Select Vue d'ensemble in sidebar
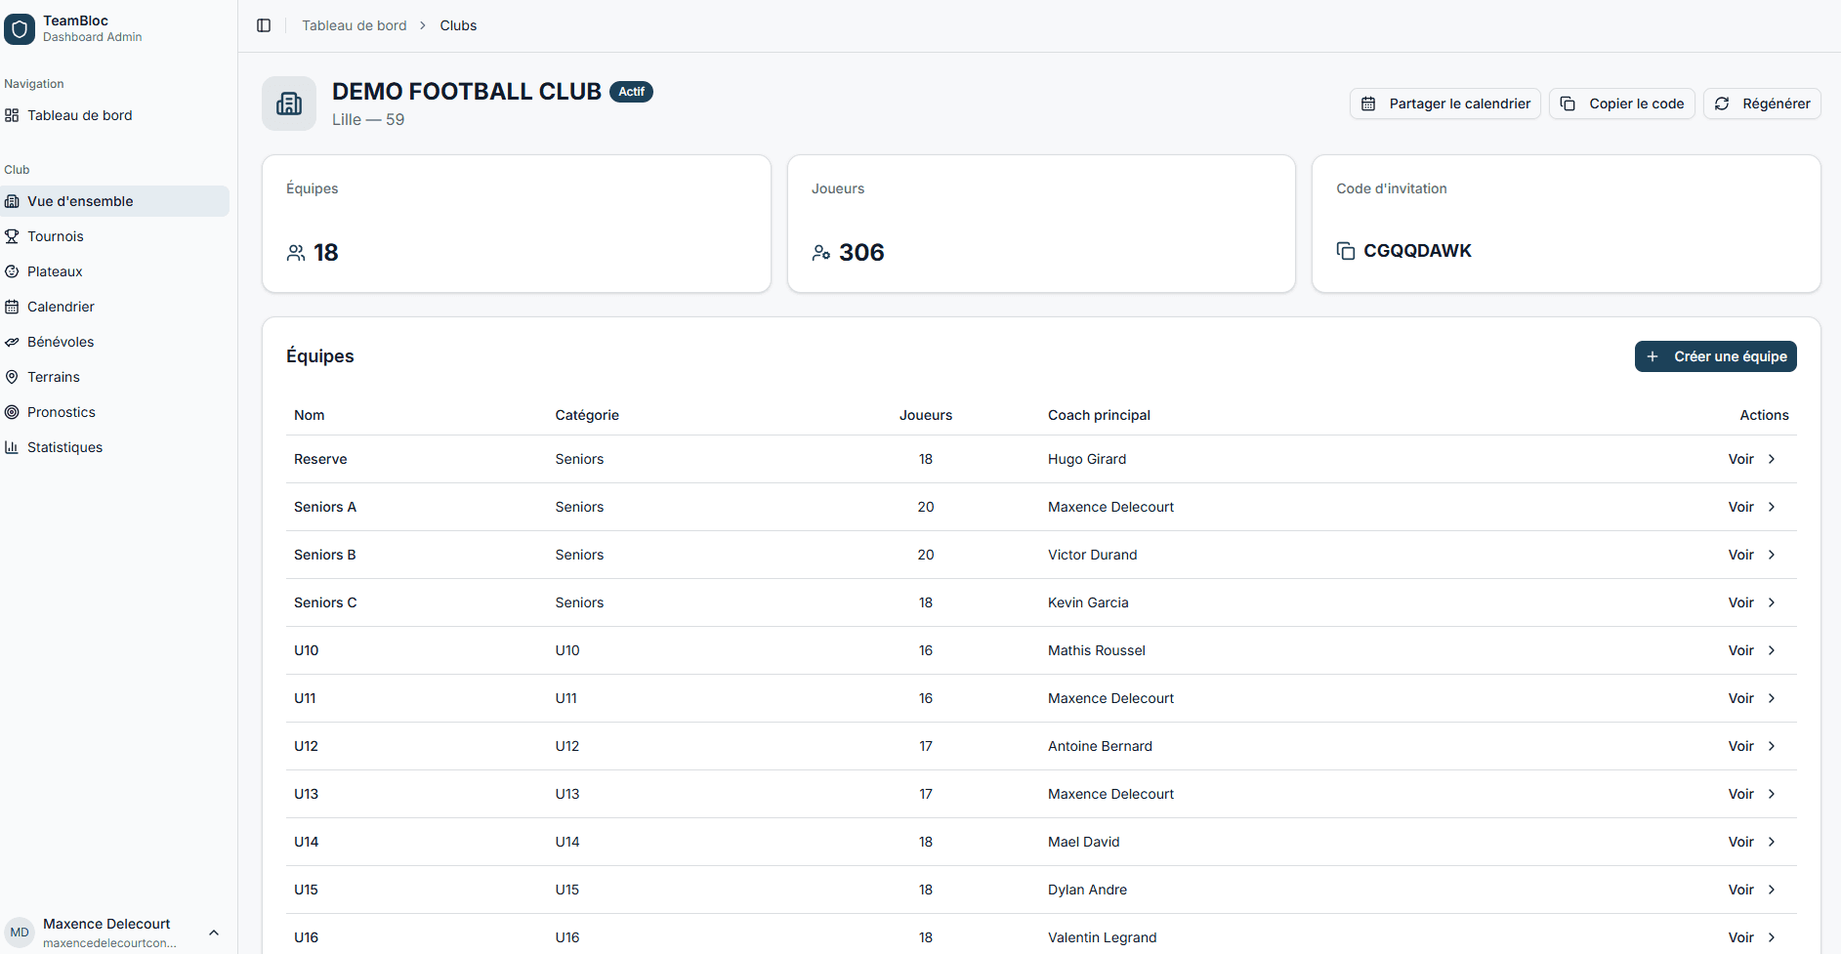The width and height of the screenshot is (1841, 954). pyautogui.click(x=80, y=201)
